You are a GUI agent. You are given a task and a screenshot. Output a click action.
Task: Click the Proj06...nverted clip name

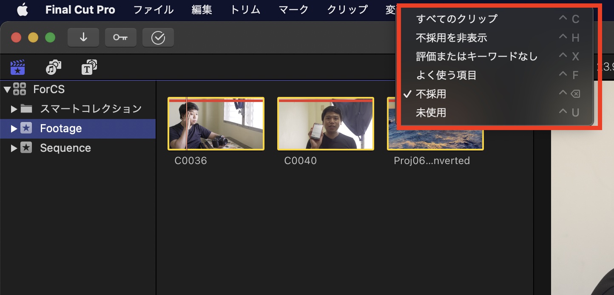tap(432, 161)
